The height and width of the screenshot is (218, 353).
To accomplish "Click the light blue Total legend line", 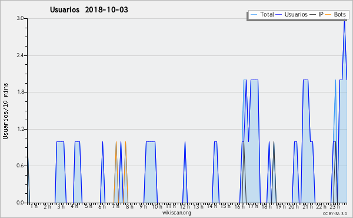I will coord(254,15).
